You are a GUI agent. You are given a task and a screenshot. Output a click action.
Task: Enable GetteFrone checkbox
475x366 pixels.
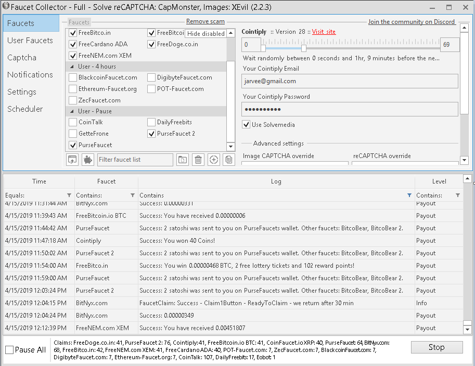[x=73, y=134]
